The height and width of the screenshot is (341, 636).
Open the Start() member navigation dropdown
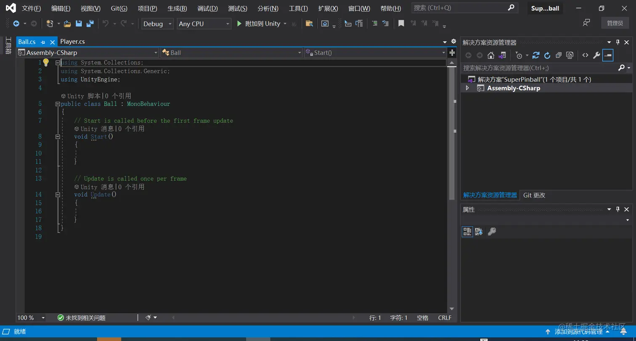pyautogui.click(x=375, y=52)
